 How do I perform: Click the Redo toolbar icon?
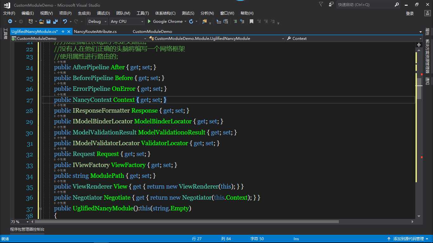(x=76, y=22)
